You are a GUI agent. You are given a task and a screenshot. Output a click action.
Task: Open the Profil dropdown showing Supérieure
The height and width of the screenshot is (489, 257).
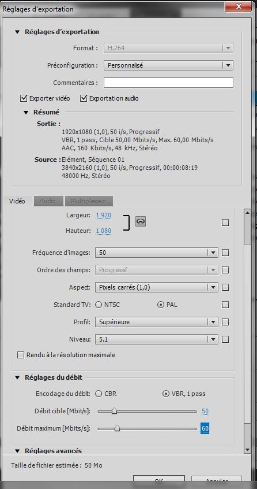click(156, 322)
